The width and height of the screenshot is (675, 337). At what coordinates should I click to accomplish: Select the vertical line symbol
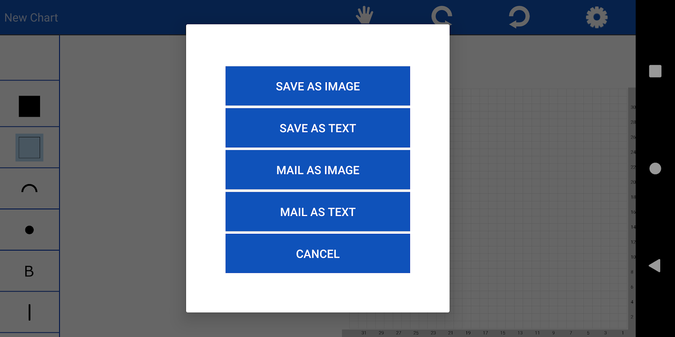[x=30, y=312]
